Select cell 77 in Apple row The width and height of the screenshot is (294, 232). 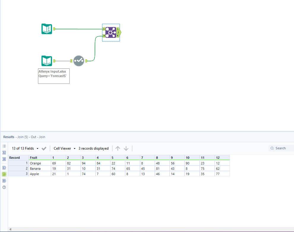(222, 174)
